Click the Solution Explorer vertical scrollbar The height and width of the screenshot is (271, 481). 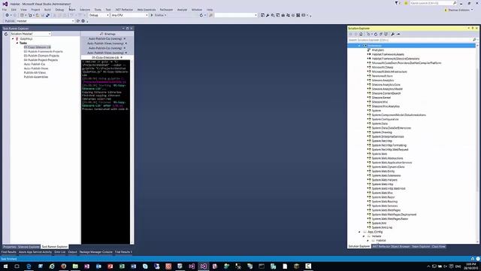477,143
